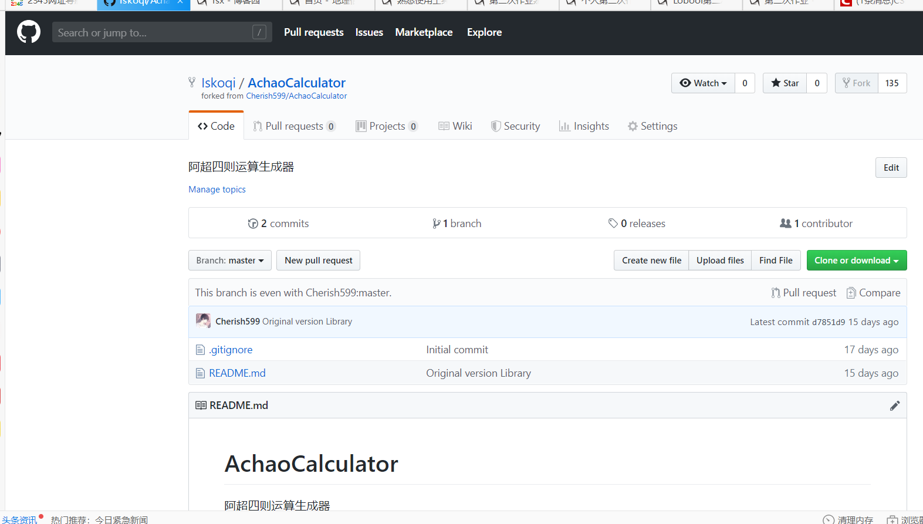Click the GitHub browser tab
This screenshot has height=524, width=923.
point(143,4)
